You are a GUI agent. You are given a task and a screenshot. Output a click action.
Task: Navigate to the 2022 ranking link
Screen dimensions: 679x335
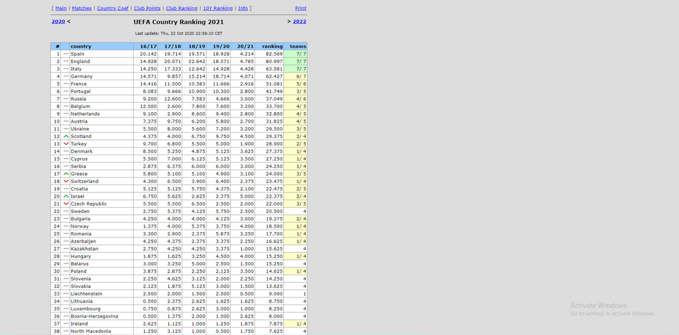pos(299,21)
